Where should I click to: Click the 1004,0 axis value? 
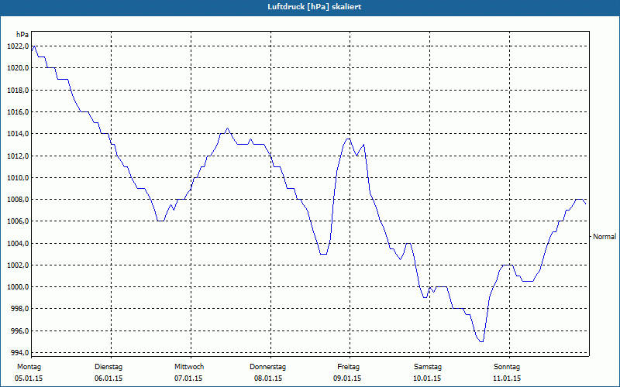(18, 243)
